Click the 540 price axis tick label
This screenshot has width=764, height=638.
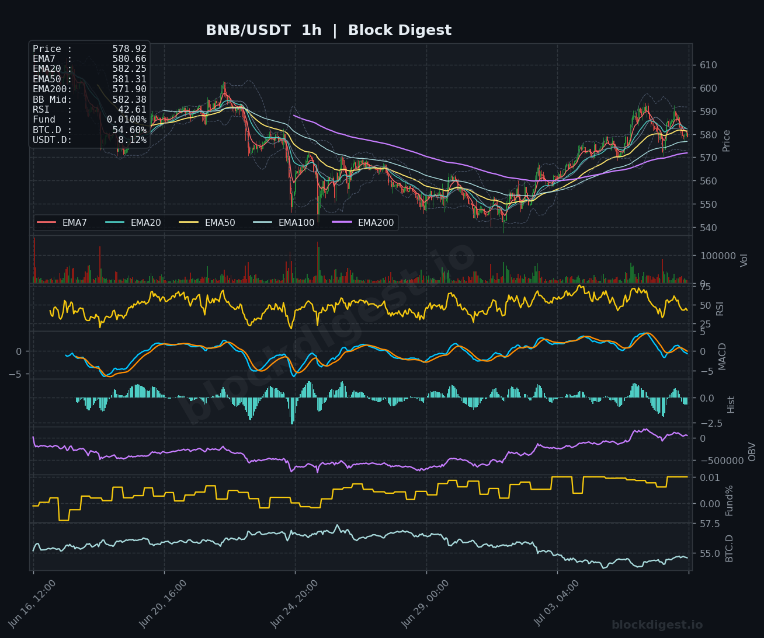click(x=709, y=228)
